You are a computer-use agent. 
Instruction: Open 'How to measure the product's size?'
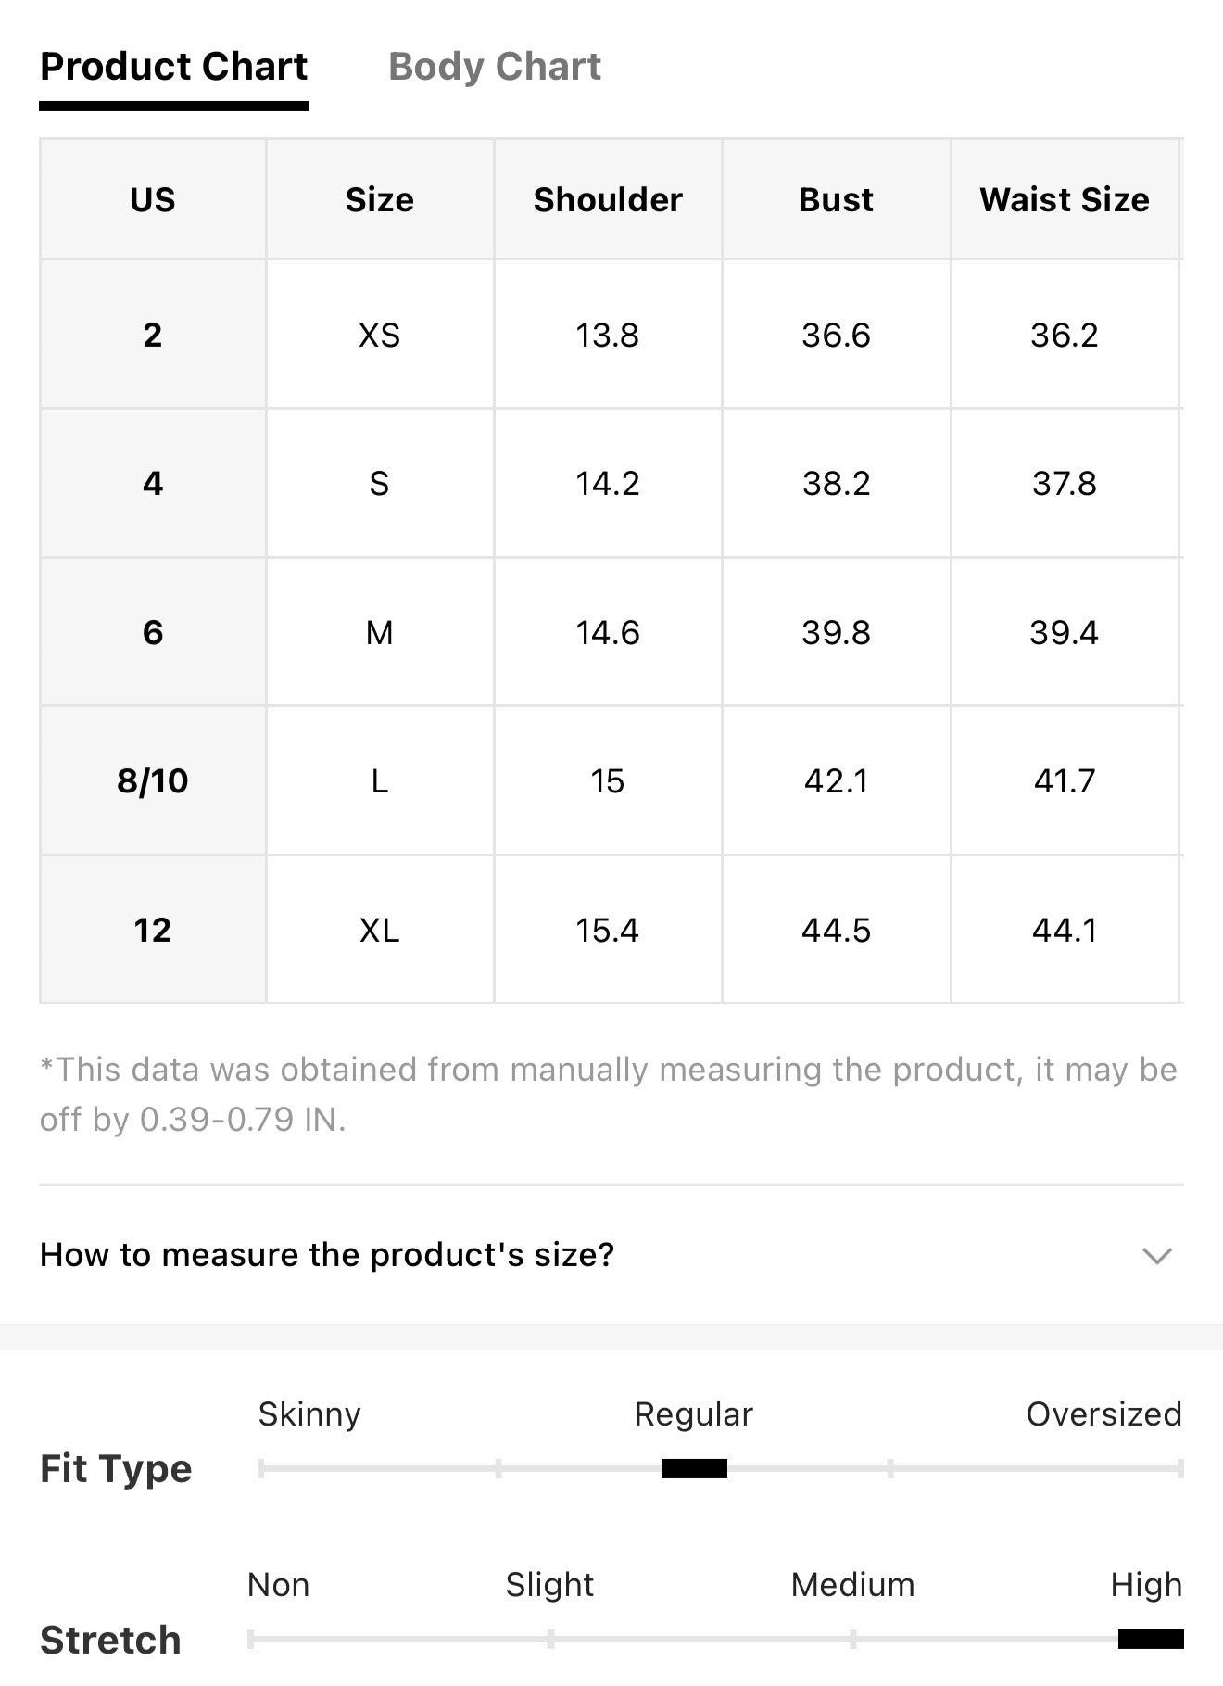[611, 1255]
